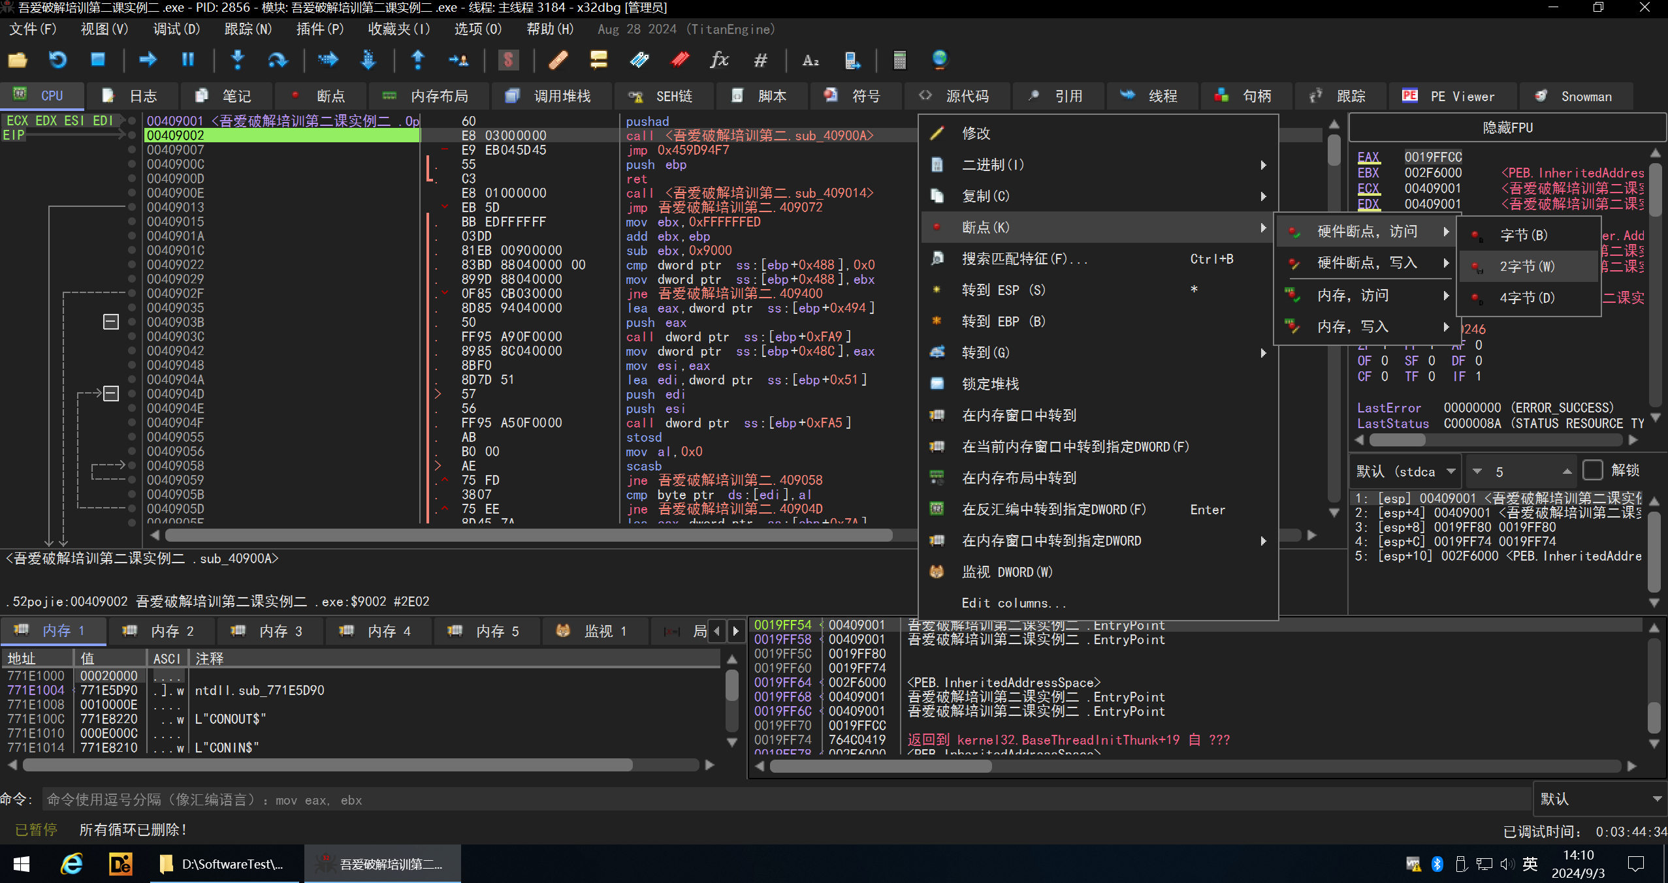This screenshot has height=883, width=1668.
Task: Click the restart debugging toolbar icon
Action: [57, 60]
